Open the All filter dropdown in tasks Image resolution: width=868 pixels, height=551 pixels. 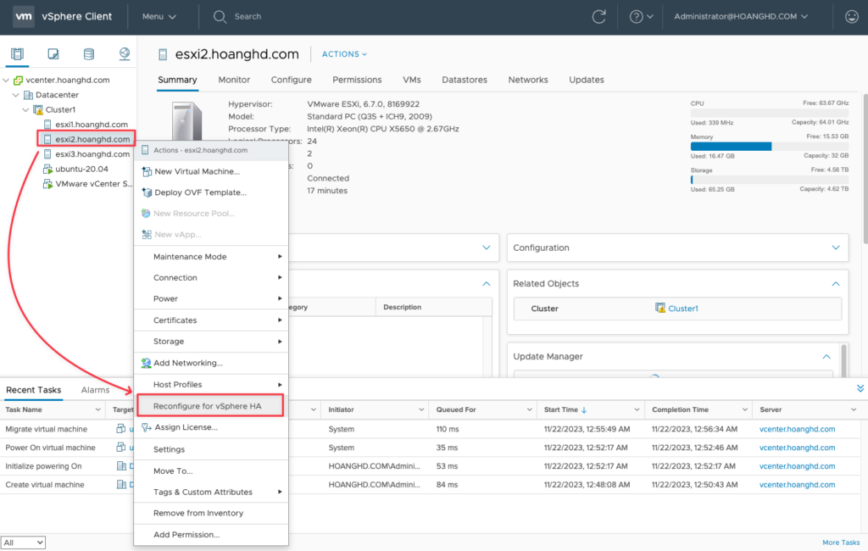pyautogui.click(x=23, y=543)
